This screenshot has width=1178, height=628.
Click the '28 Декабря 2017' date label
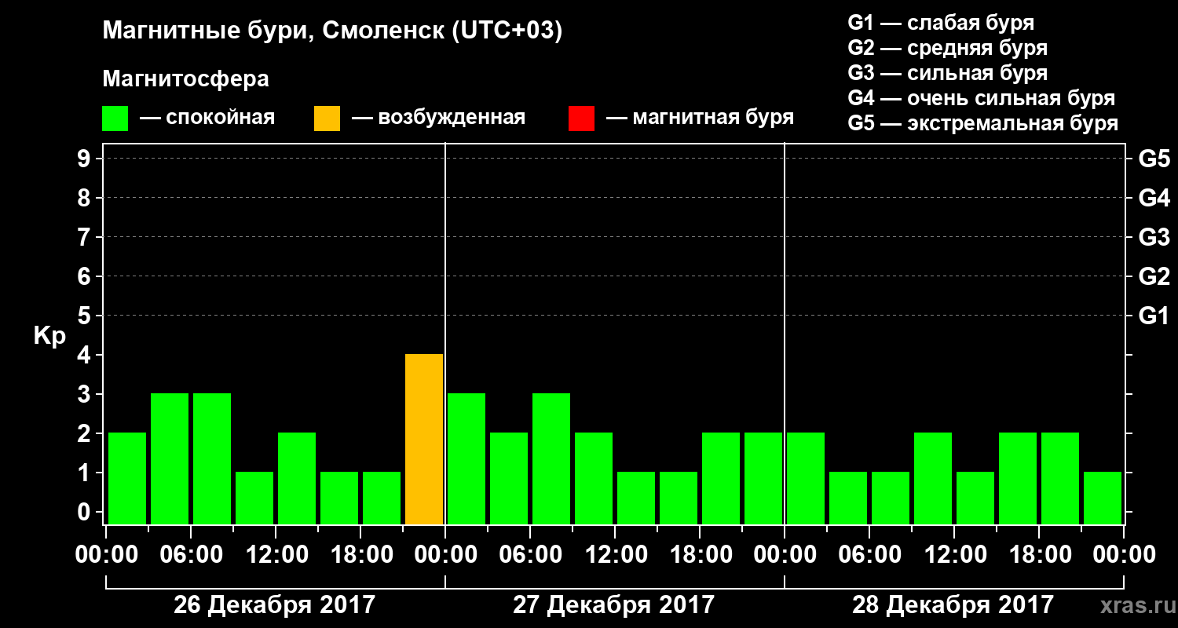coord(953,605)
